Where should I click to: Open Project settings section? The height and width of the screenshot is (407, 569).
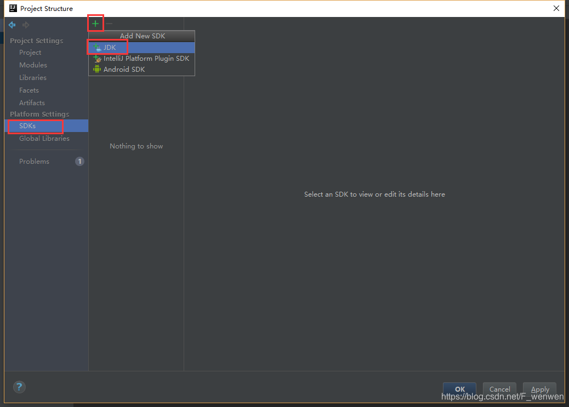tap(30, 53)
